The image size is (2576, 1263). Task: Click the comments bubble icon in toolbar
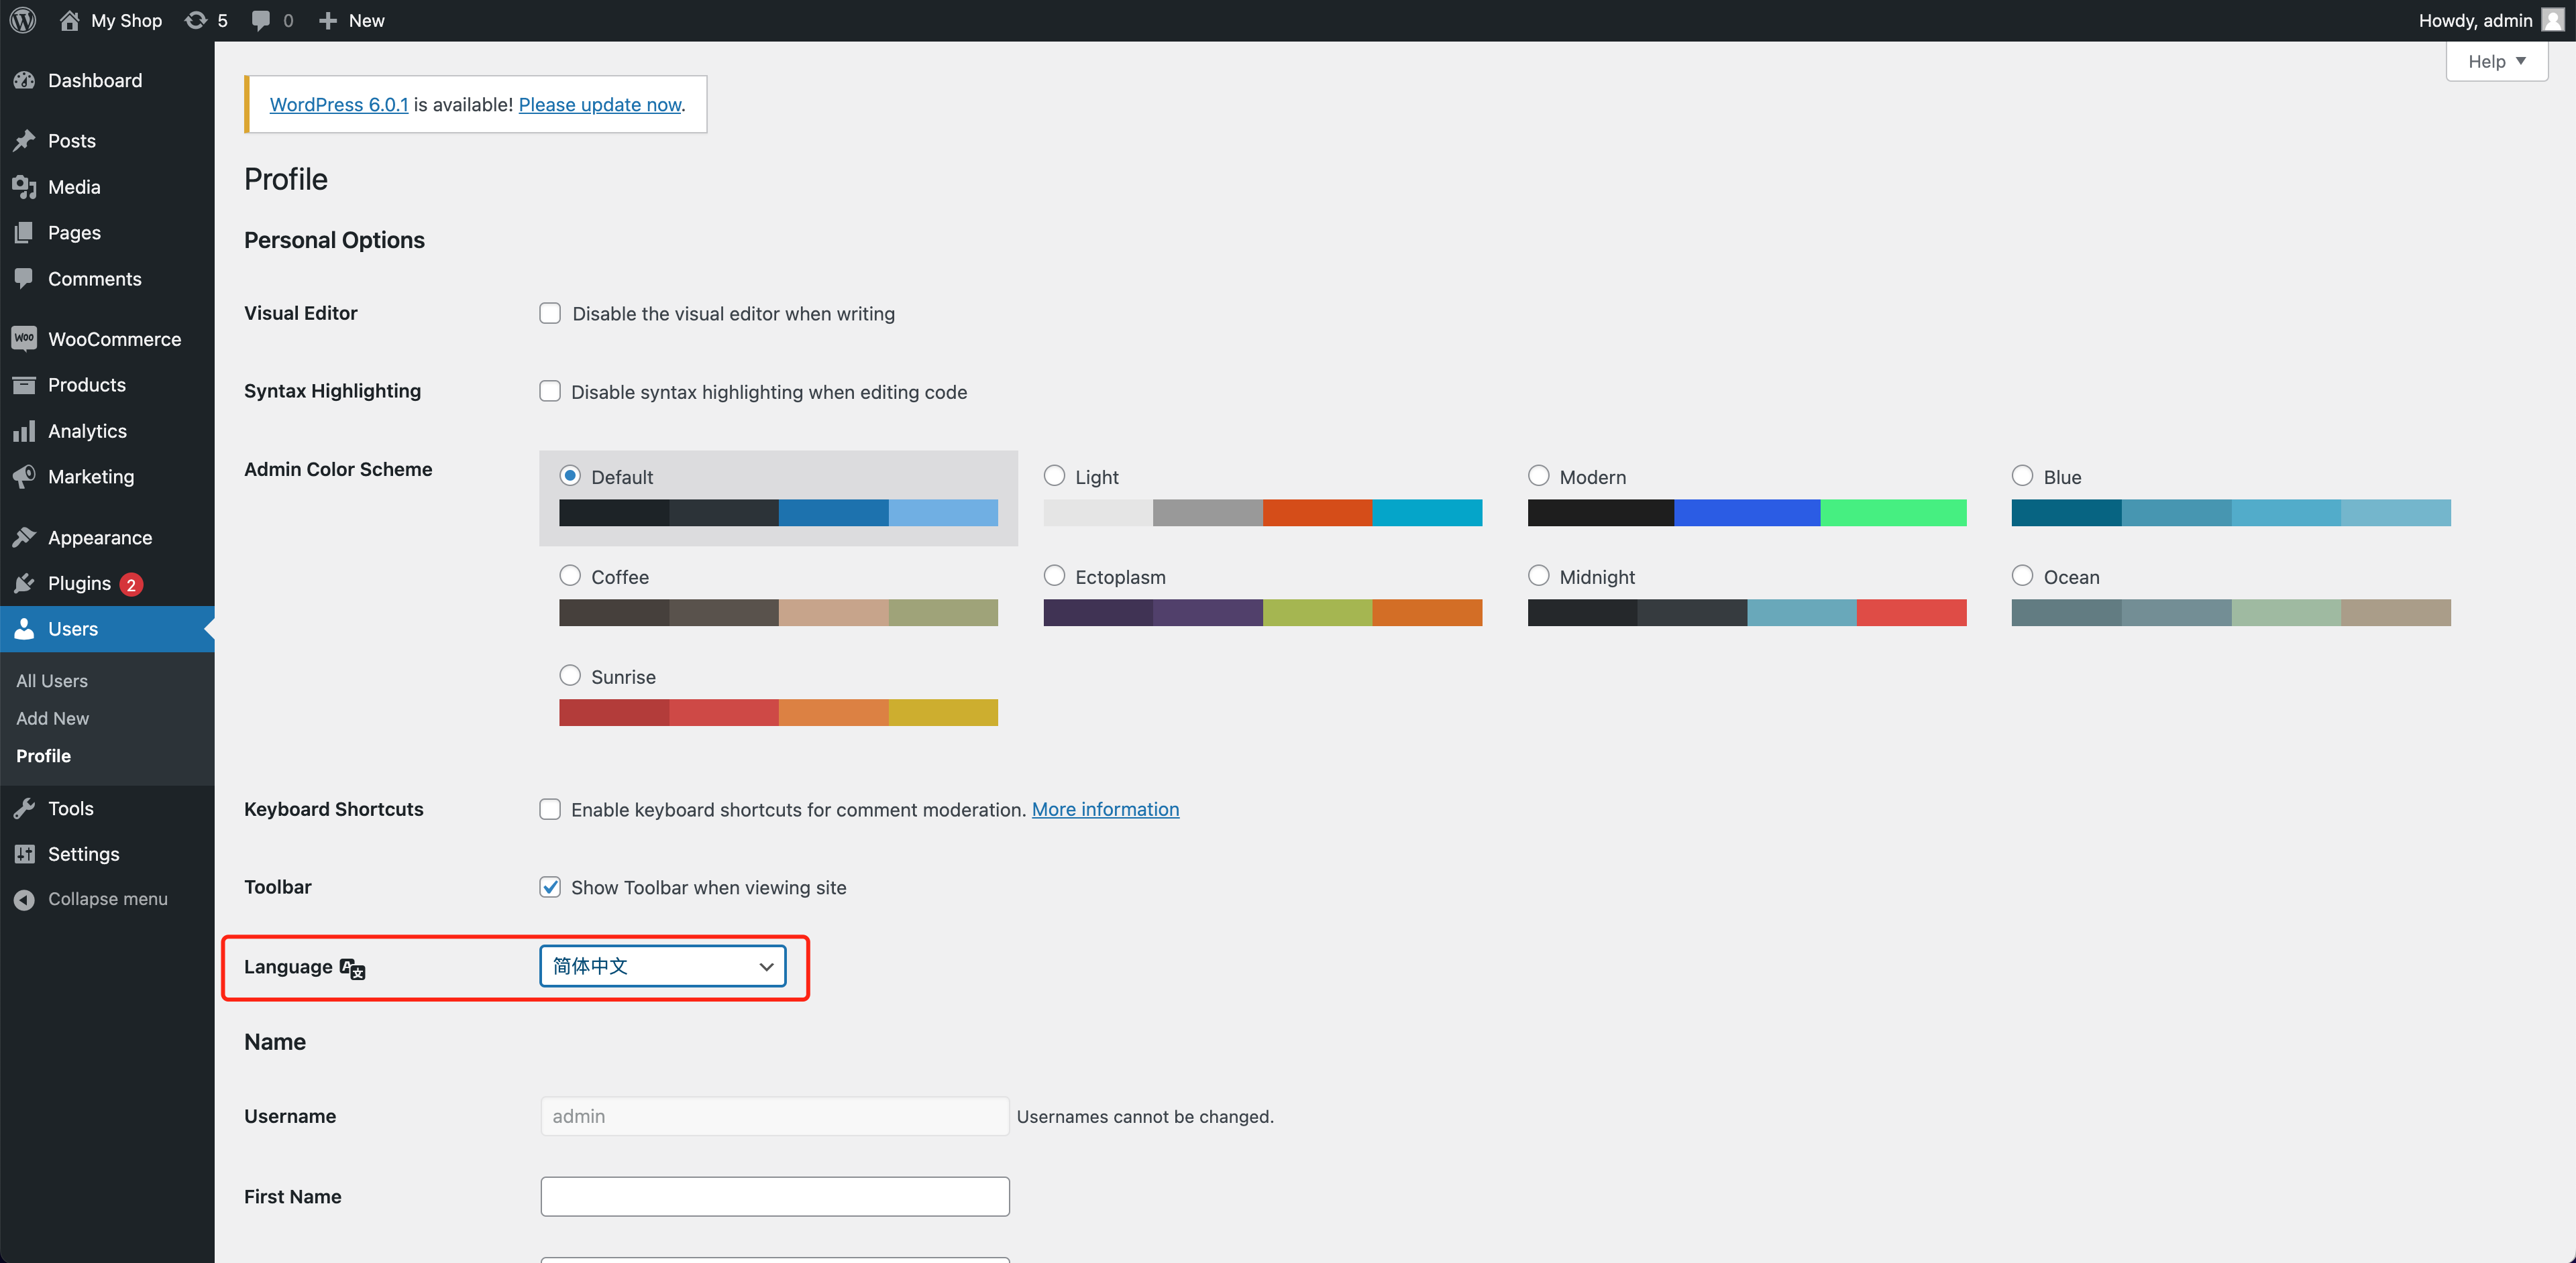click(261, 20)
